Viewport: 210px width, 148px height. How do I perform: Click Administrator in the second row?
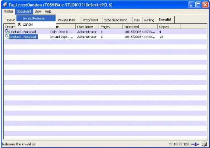[x=87, y=37]
